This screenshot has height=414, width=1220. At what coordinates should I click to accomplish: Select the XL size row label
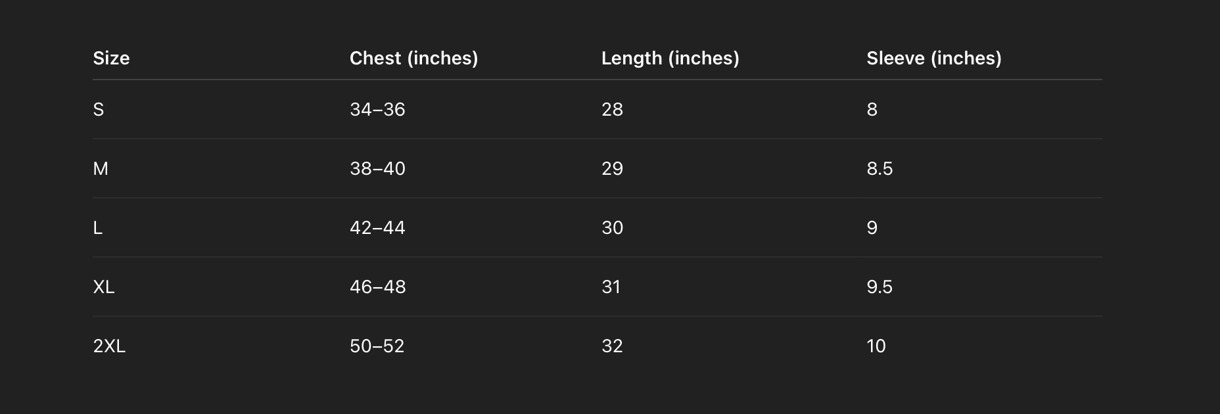click(104, 287)
